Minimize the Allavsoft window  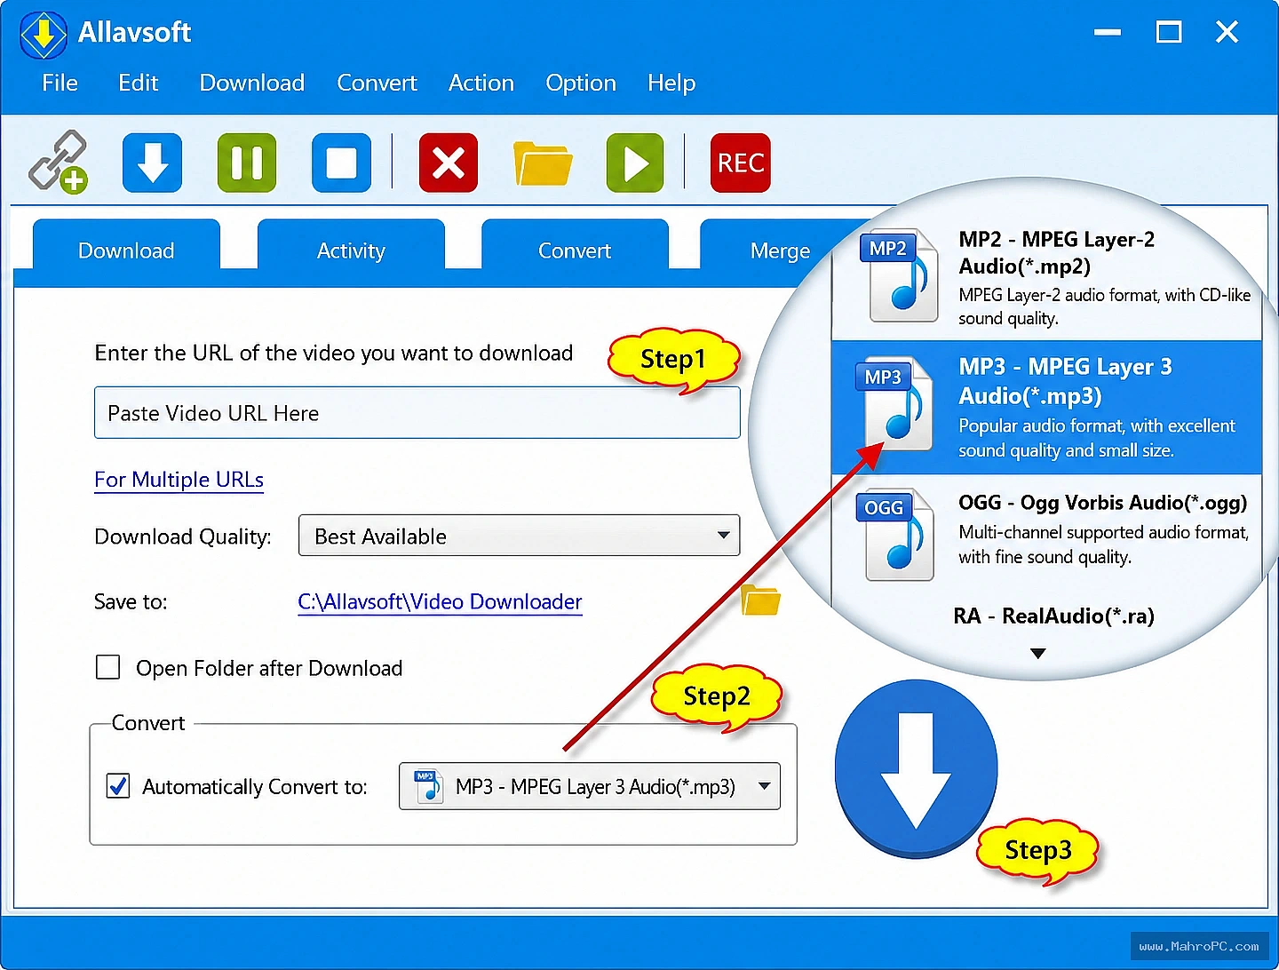pos(1108,33)
